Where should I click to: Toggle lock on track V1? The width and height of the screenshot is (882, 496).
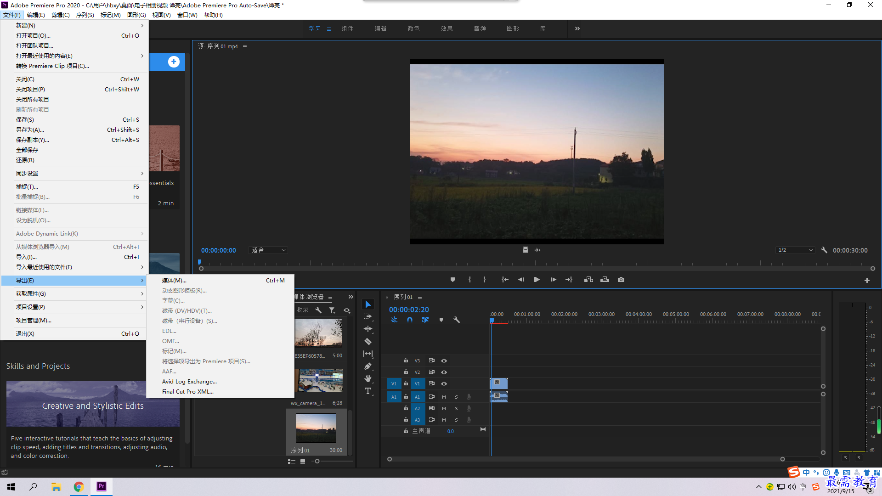(x=406, y=383)
